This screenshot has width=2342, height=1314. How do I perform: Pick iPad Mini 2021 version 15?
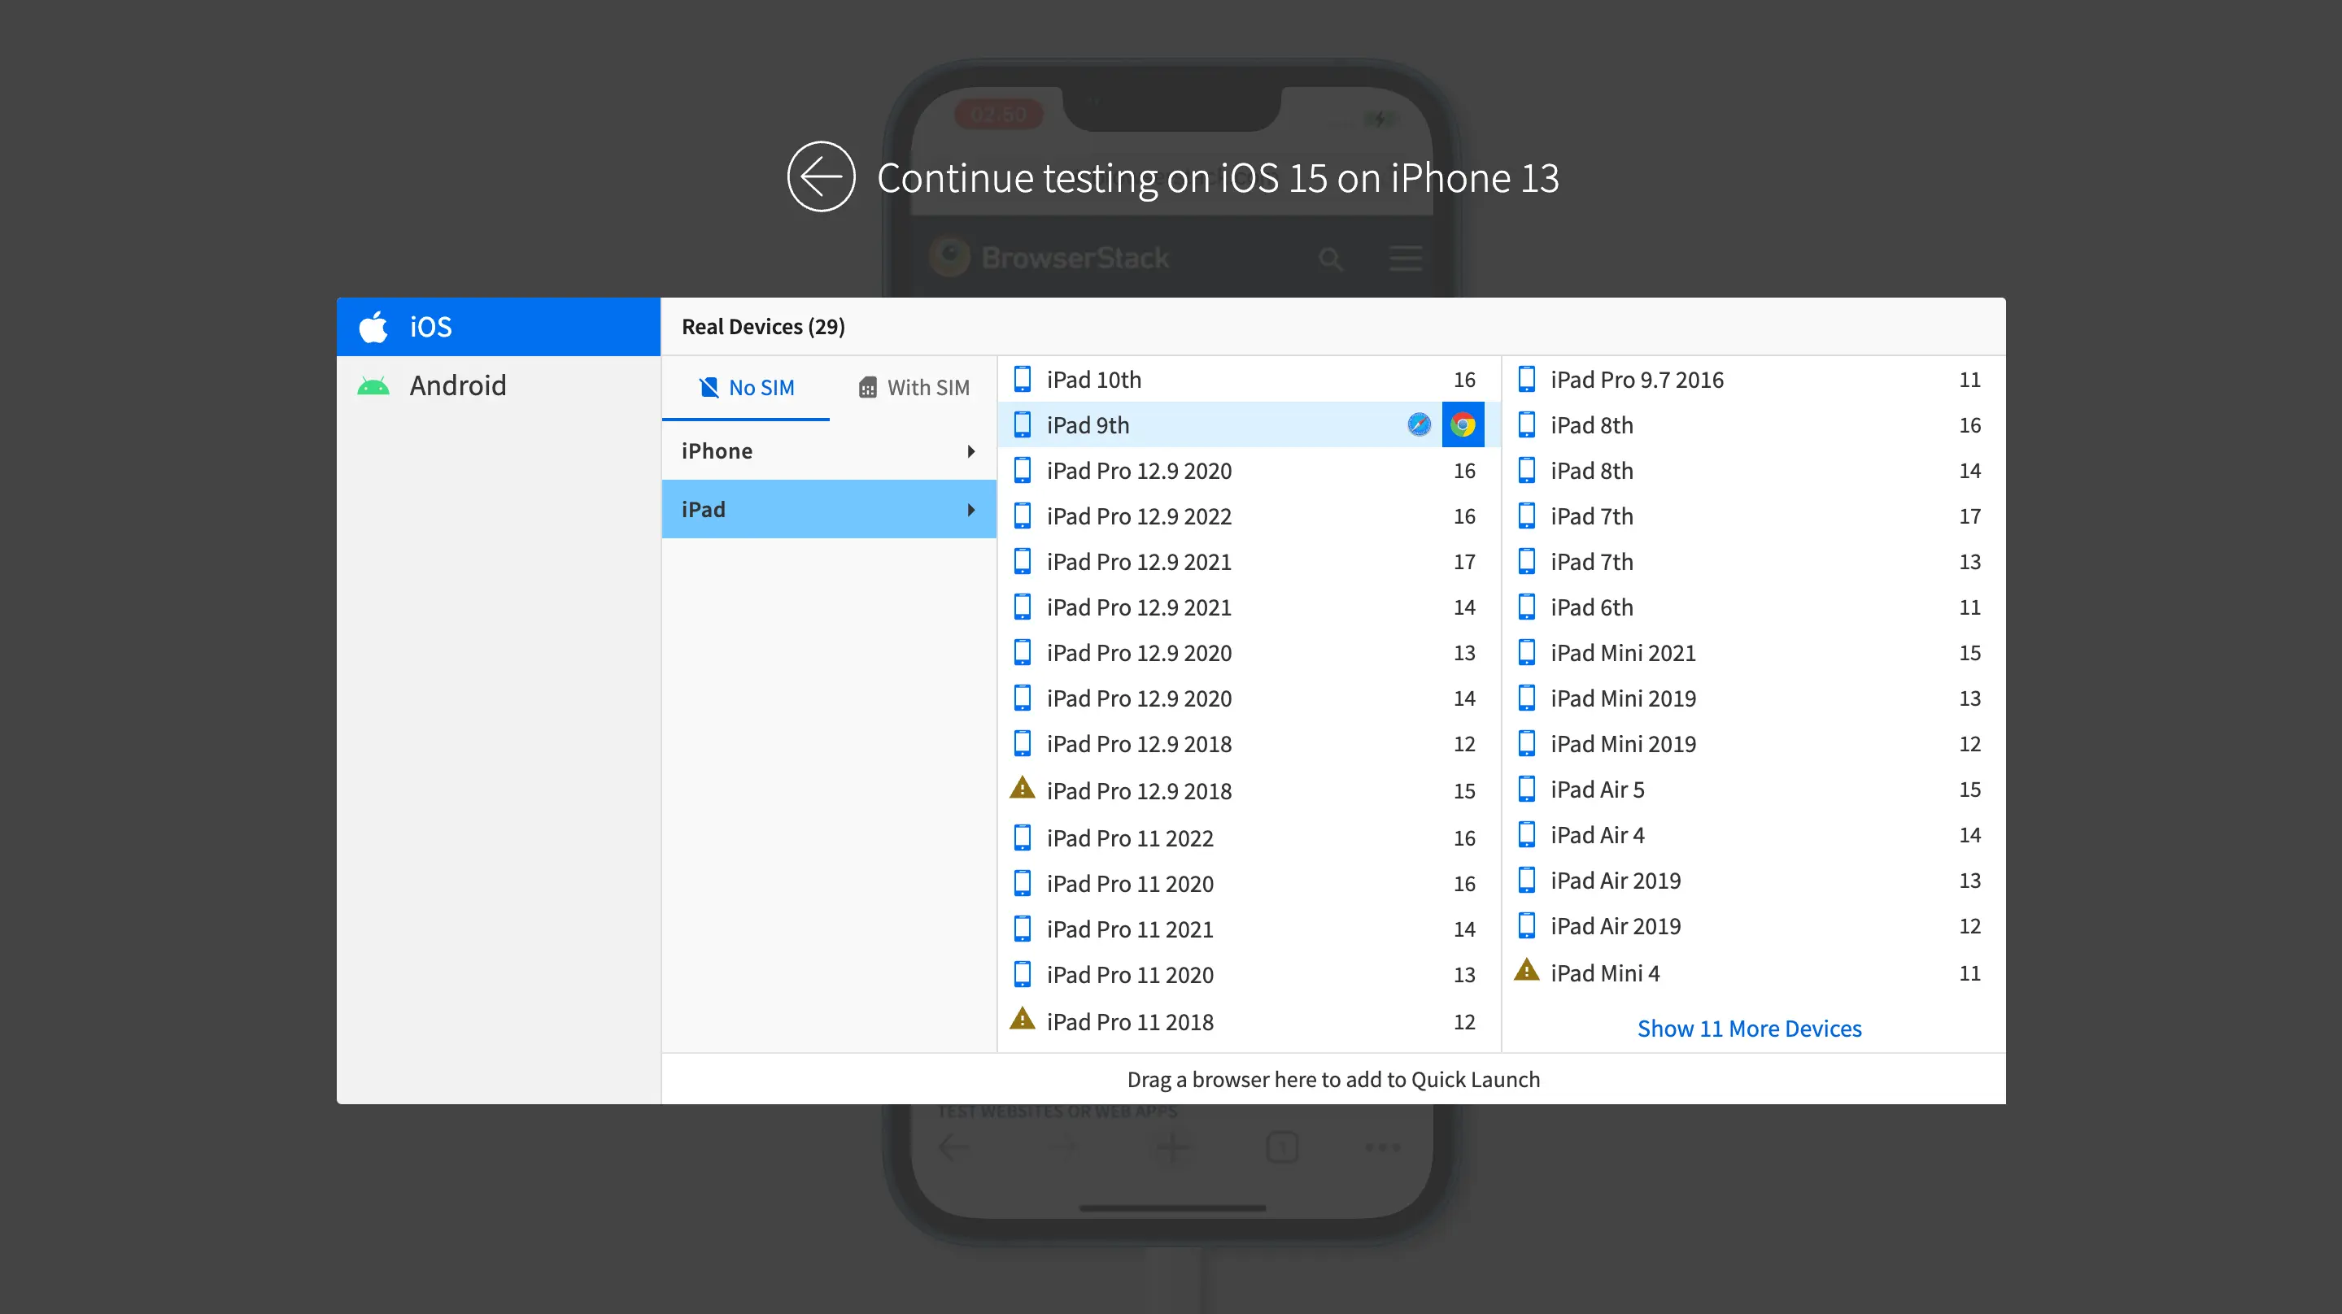[1622, 654]
